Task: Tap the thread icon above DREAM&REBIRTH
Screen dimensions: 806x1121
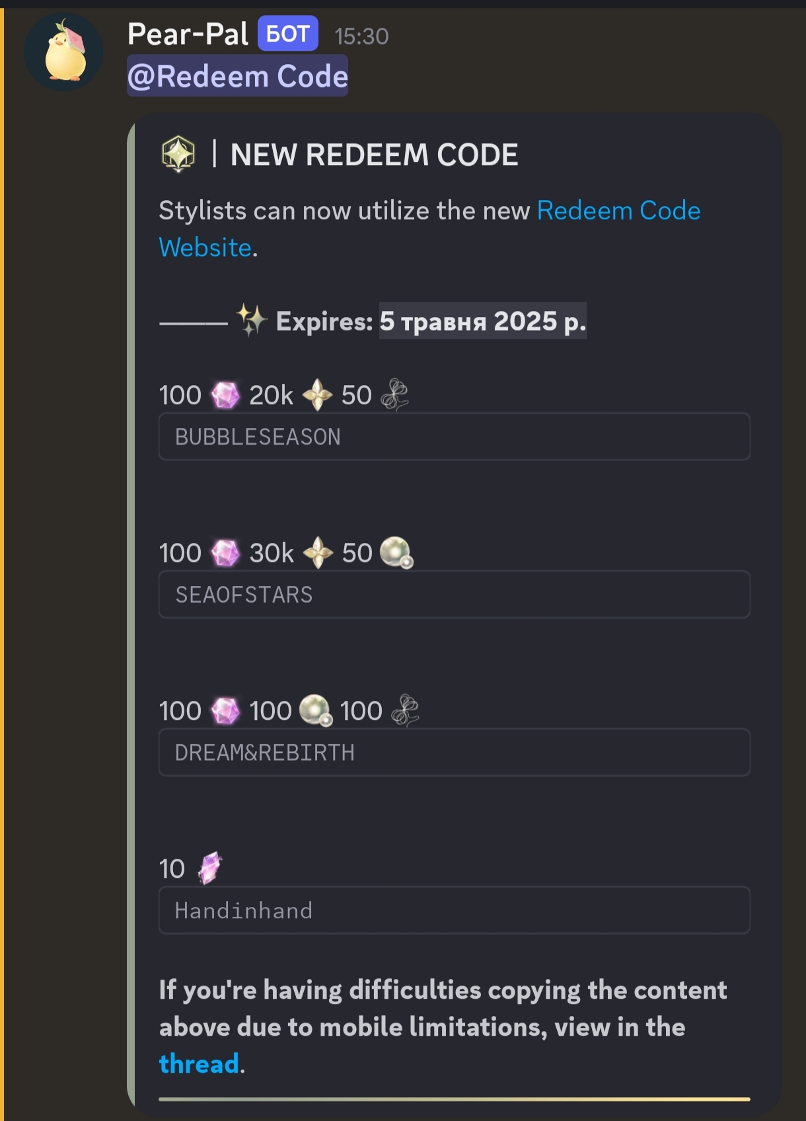Action: 405,711
